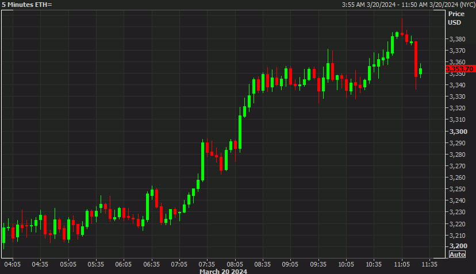Click the 3,200 price axis label
The height and width of the screenshot is (274, 476).
(x=456, y=246)
